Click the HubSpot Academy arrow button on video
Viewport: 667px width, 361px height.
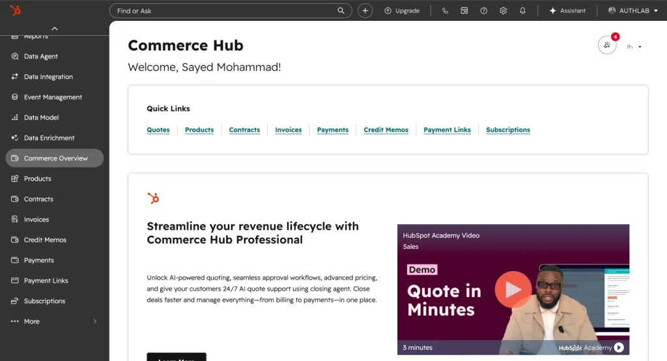[619, 348]
